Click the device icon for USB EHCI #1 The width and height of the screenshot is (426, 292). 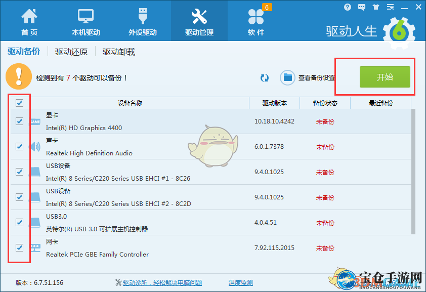coord(35,172)
